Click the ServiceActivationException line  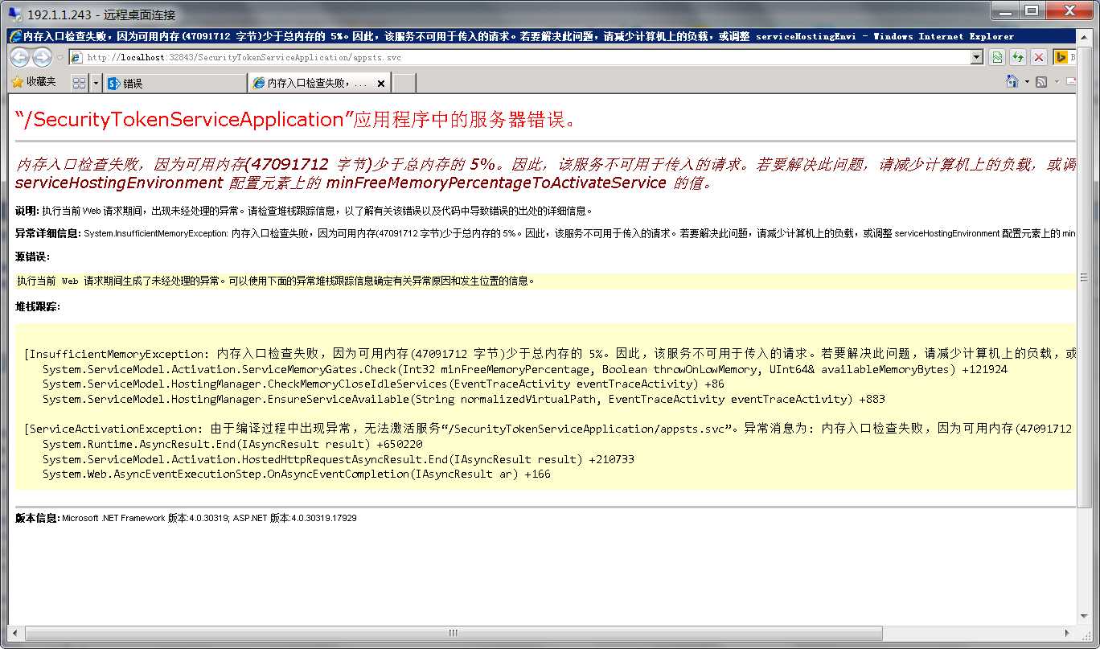(550, 429)
